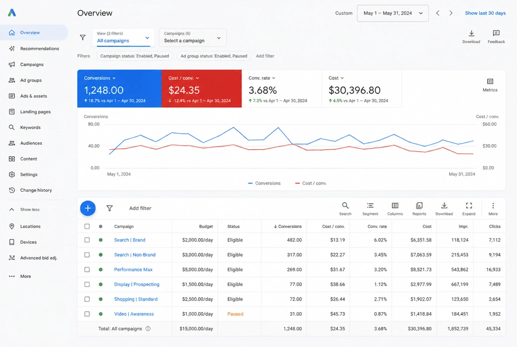Click the table Download icon

(x=444, y=205)
